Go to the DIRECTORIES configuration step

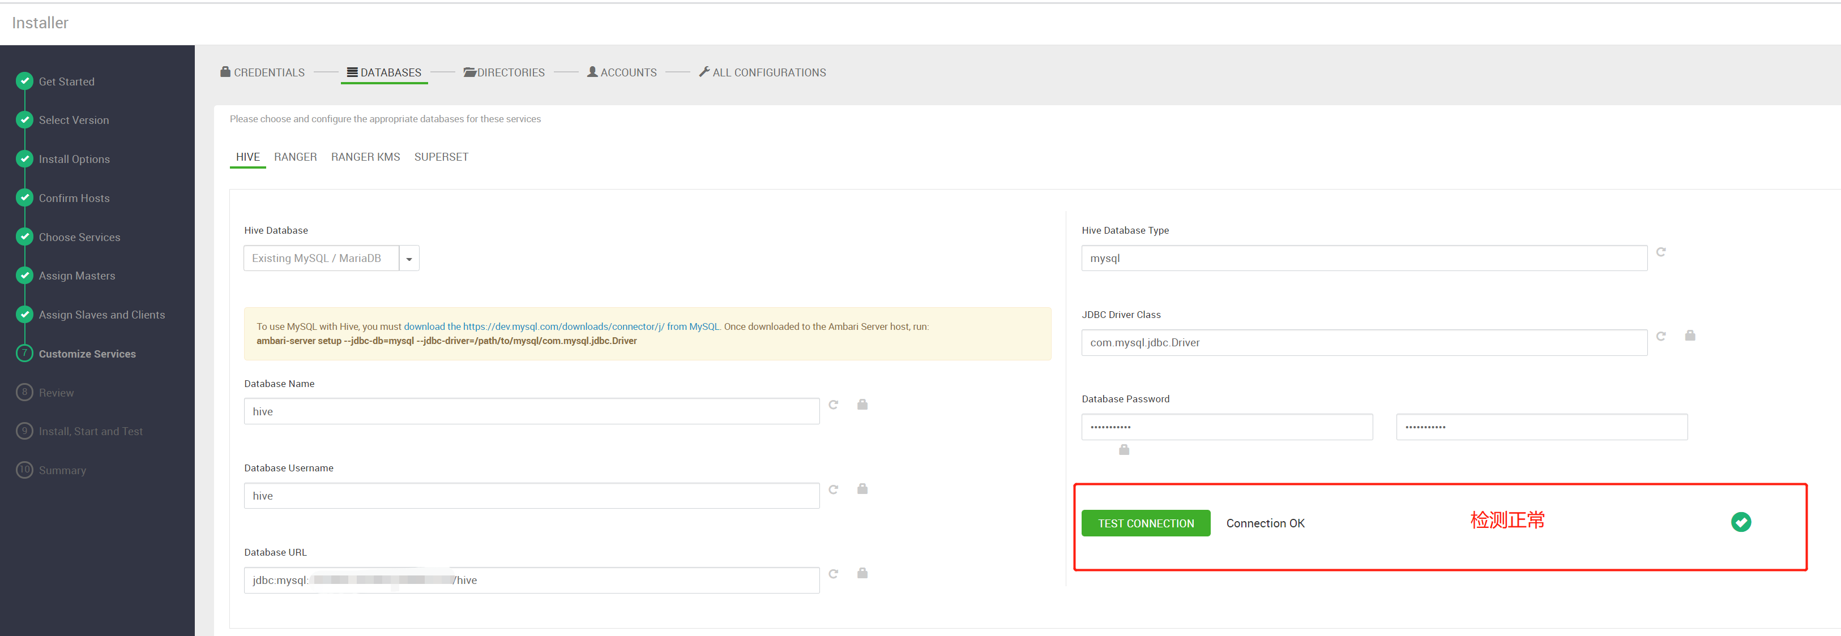504,73
